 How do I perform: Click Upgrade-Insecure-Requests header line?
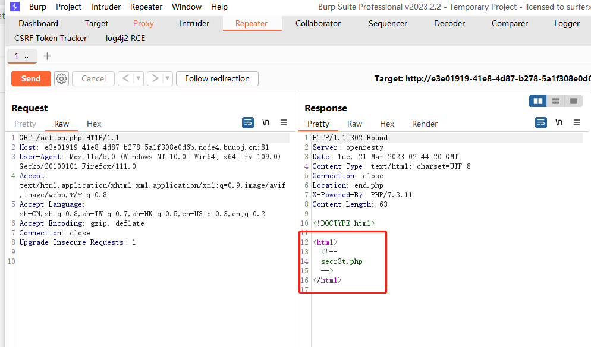click(x=78, y=242)
